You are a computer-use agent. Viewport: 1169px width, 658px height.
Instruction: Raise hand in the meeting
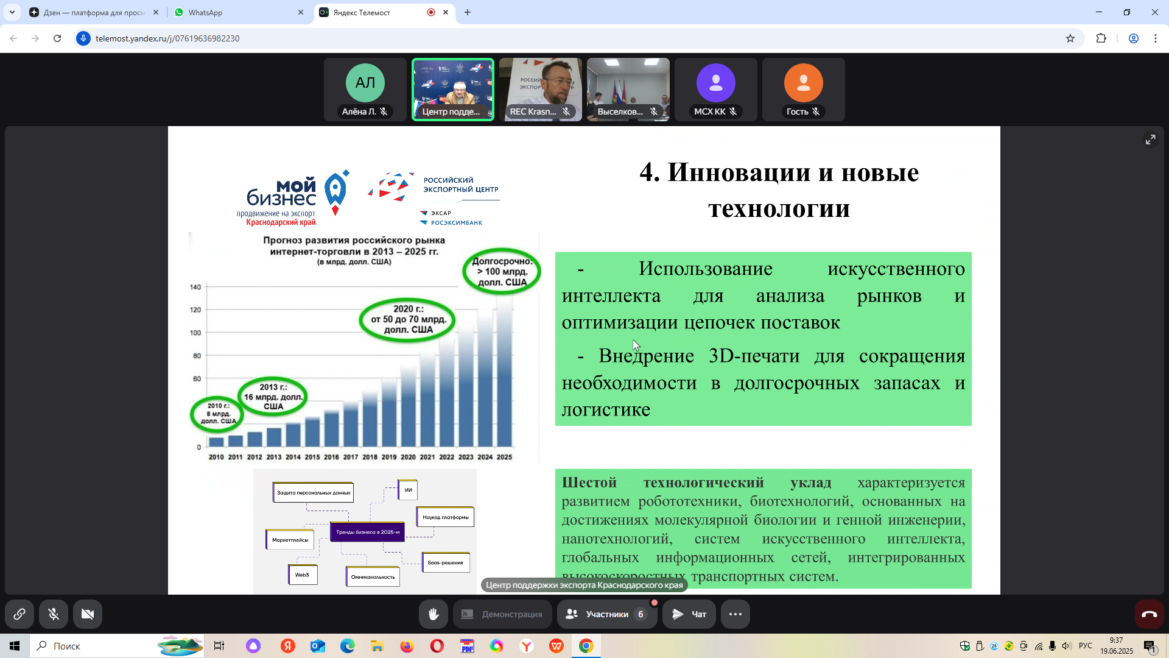point(434,614)
